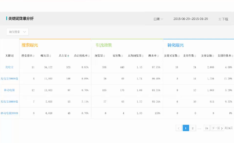Click the download icon beside 下载

tap(220, 19)
